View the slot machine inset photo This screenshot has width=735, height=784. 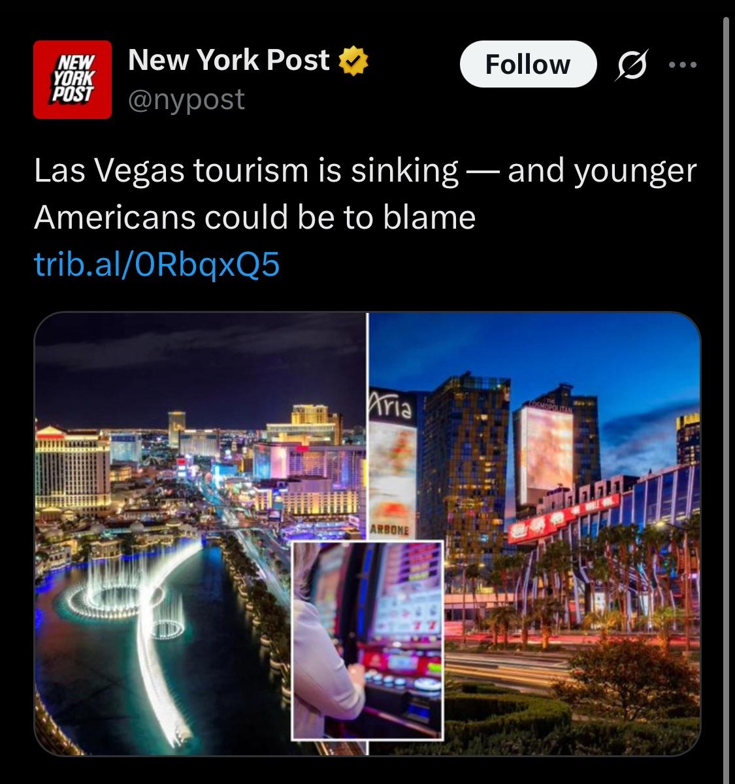pos(368,640)
